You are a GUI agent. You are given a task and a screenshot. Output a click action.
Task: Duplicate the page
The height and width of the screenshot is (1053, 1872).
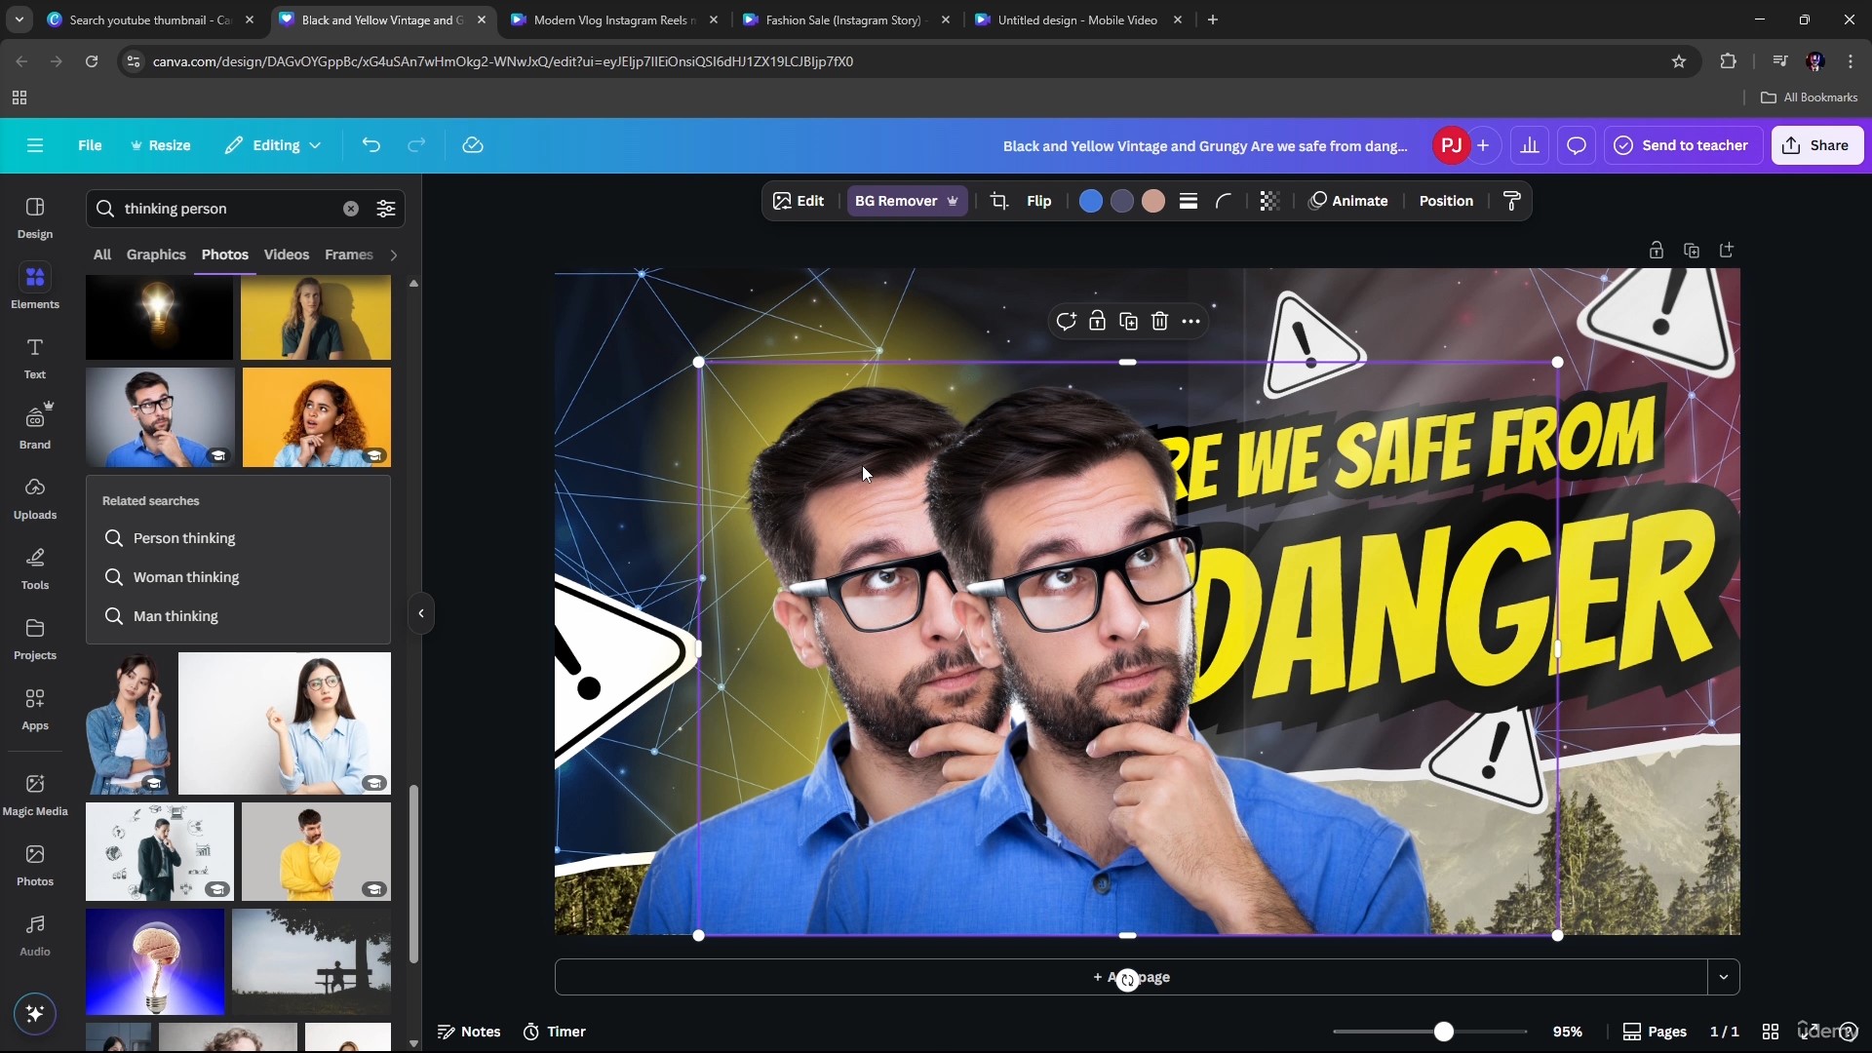pyautogui.click(x=1692, y=251)
